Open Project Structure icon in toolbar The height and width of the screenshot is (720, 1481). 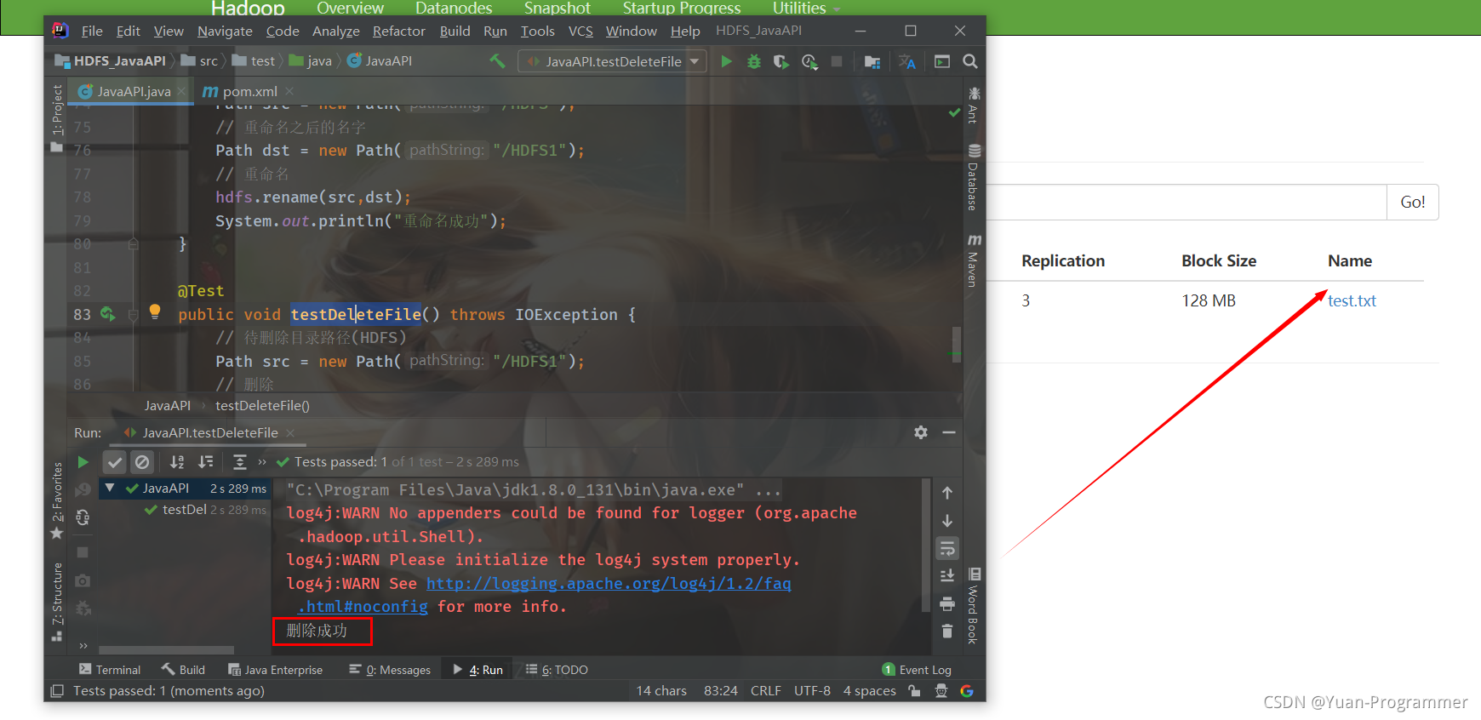pos(872,61)
